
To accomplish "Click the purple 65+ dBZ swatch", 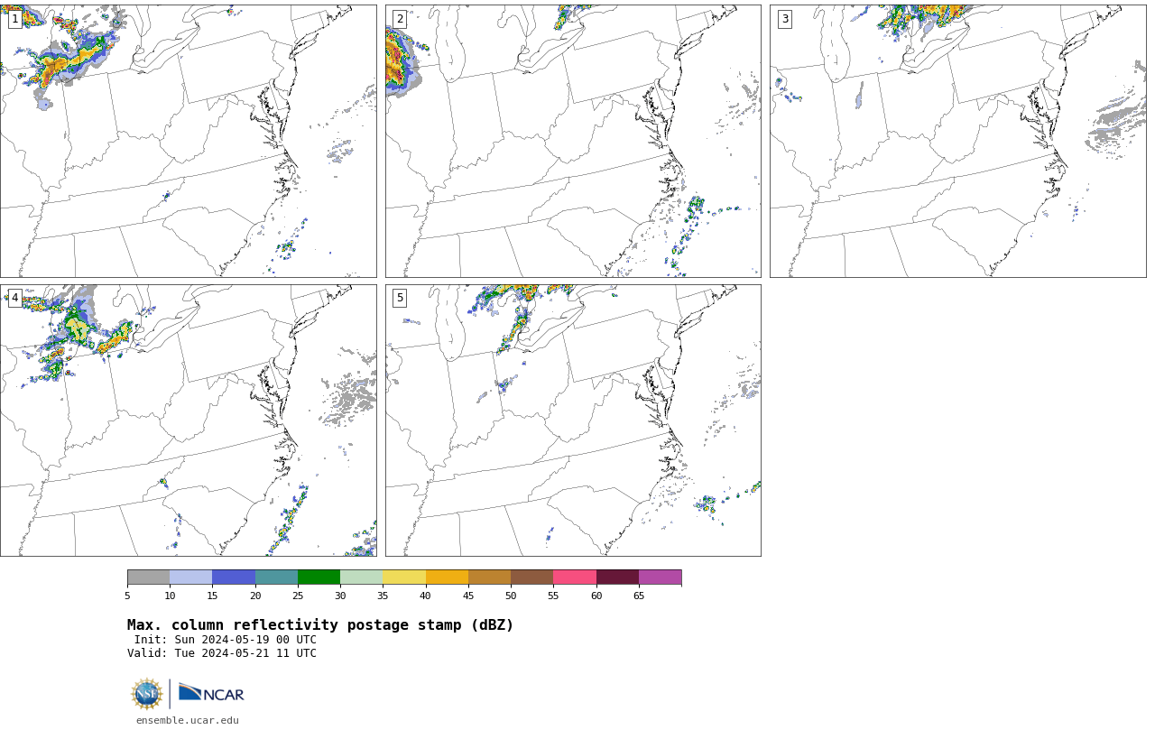I will 660,577.
